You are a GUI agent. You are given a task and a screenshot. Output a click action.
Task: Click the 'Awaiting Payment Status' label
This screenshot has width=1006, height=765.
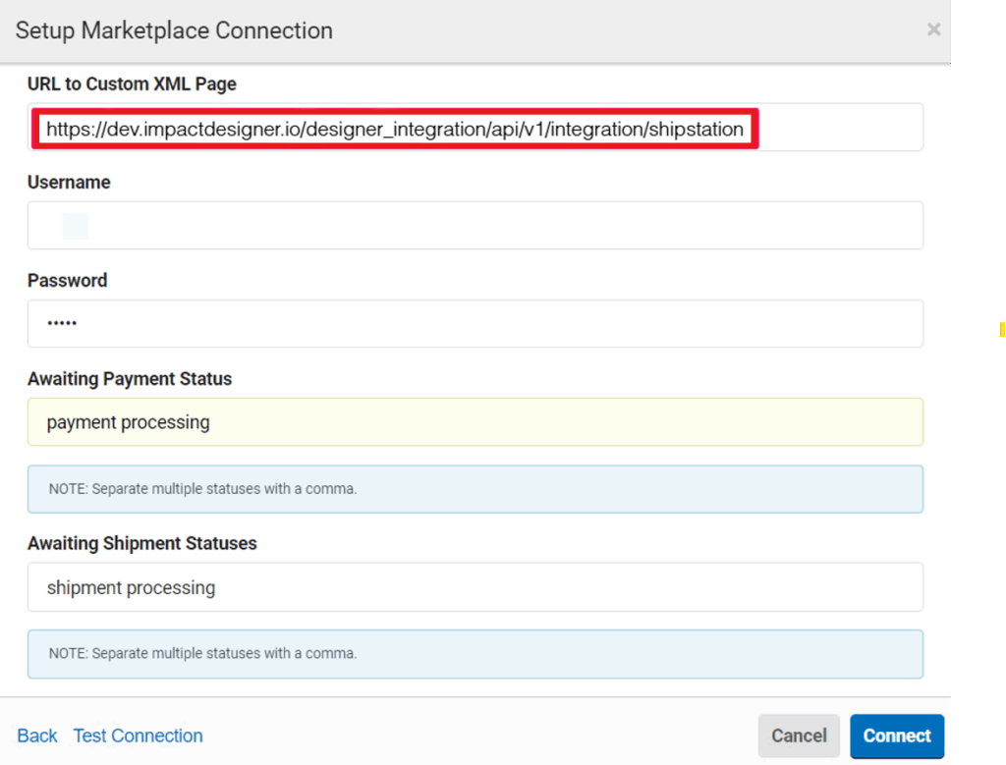130,379
